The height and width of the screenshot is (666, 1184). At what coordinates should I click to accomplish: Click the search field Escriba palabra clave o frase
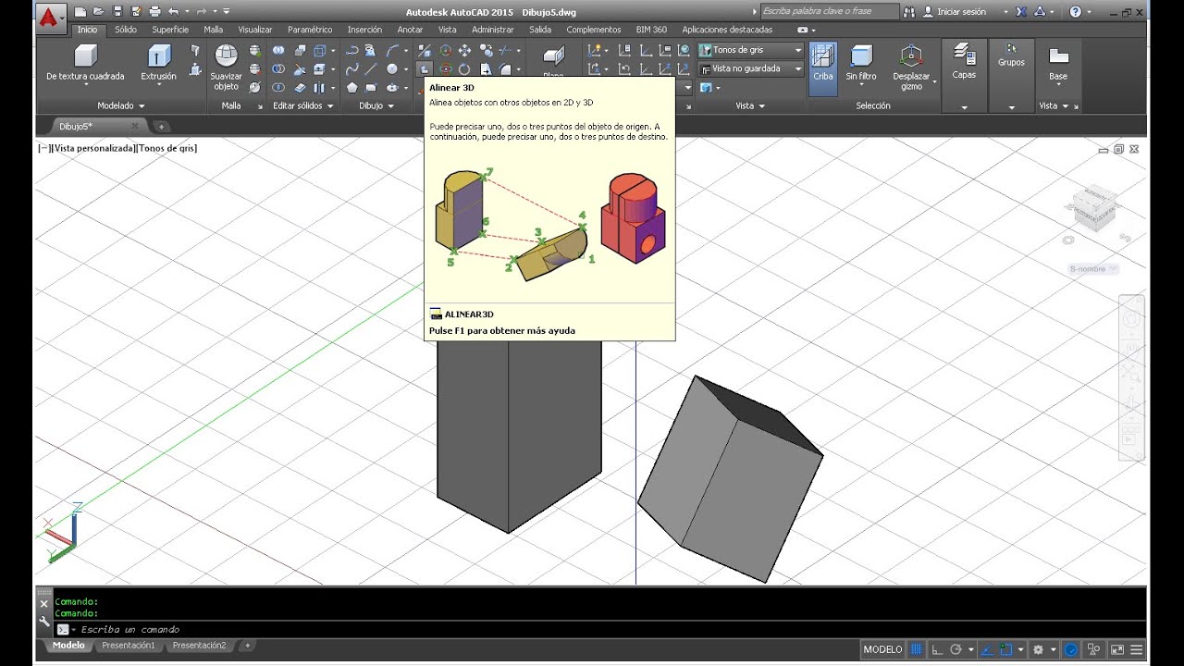click(830, 12)
